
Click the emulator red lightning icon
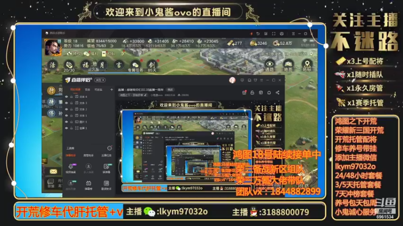tap(251, 34)
